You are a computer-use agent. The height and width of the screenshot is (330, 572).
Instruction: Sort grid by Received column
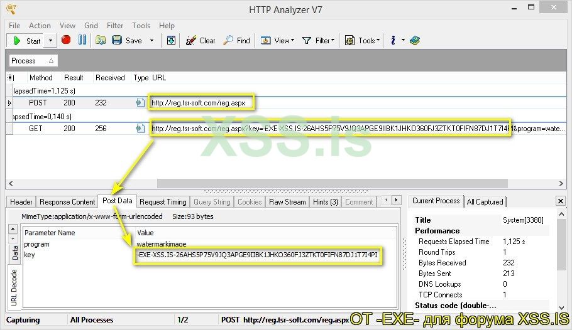(x=110, y=78)
